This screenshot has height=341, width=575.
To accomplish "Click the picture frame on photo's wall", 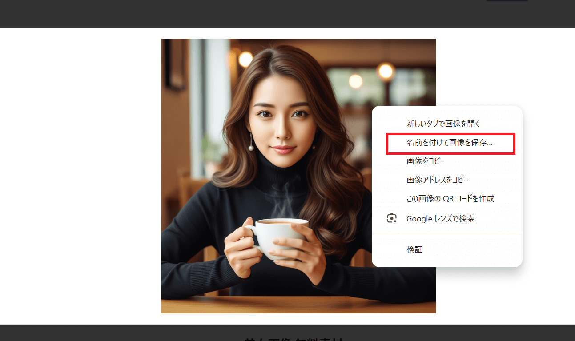I will click(174, 64).
